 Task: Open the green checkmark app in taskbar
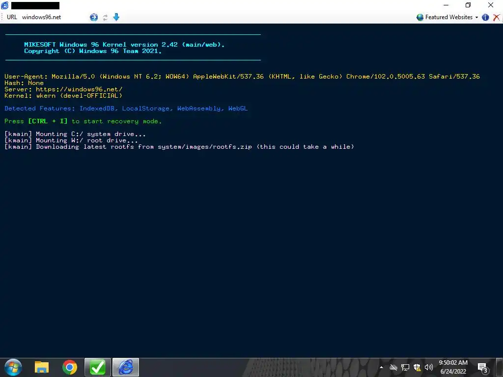pos(98,367)
